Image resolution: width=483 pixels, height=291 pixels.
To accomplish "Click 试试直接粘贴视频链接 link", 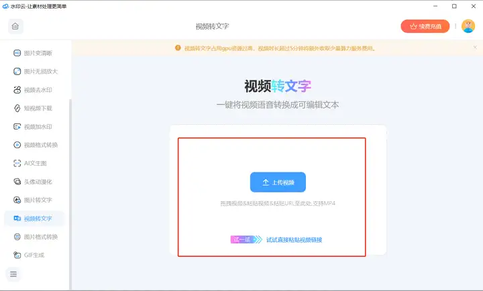I will click(294, 239).
